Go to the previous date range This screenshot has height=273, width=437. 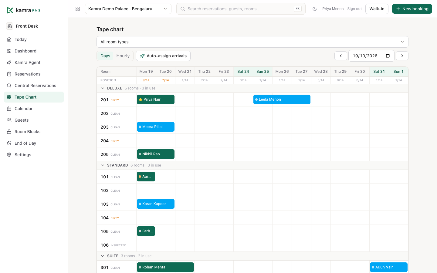click(x=341, y=56)
